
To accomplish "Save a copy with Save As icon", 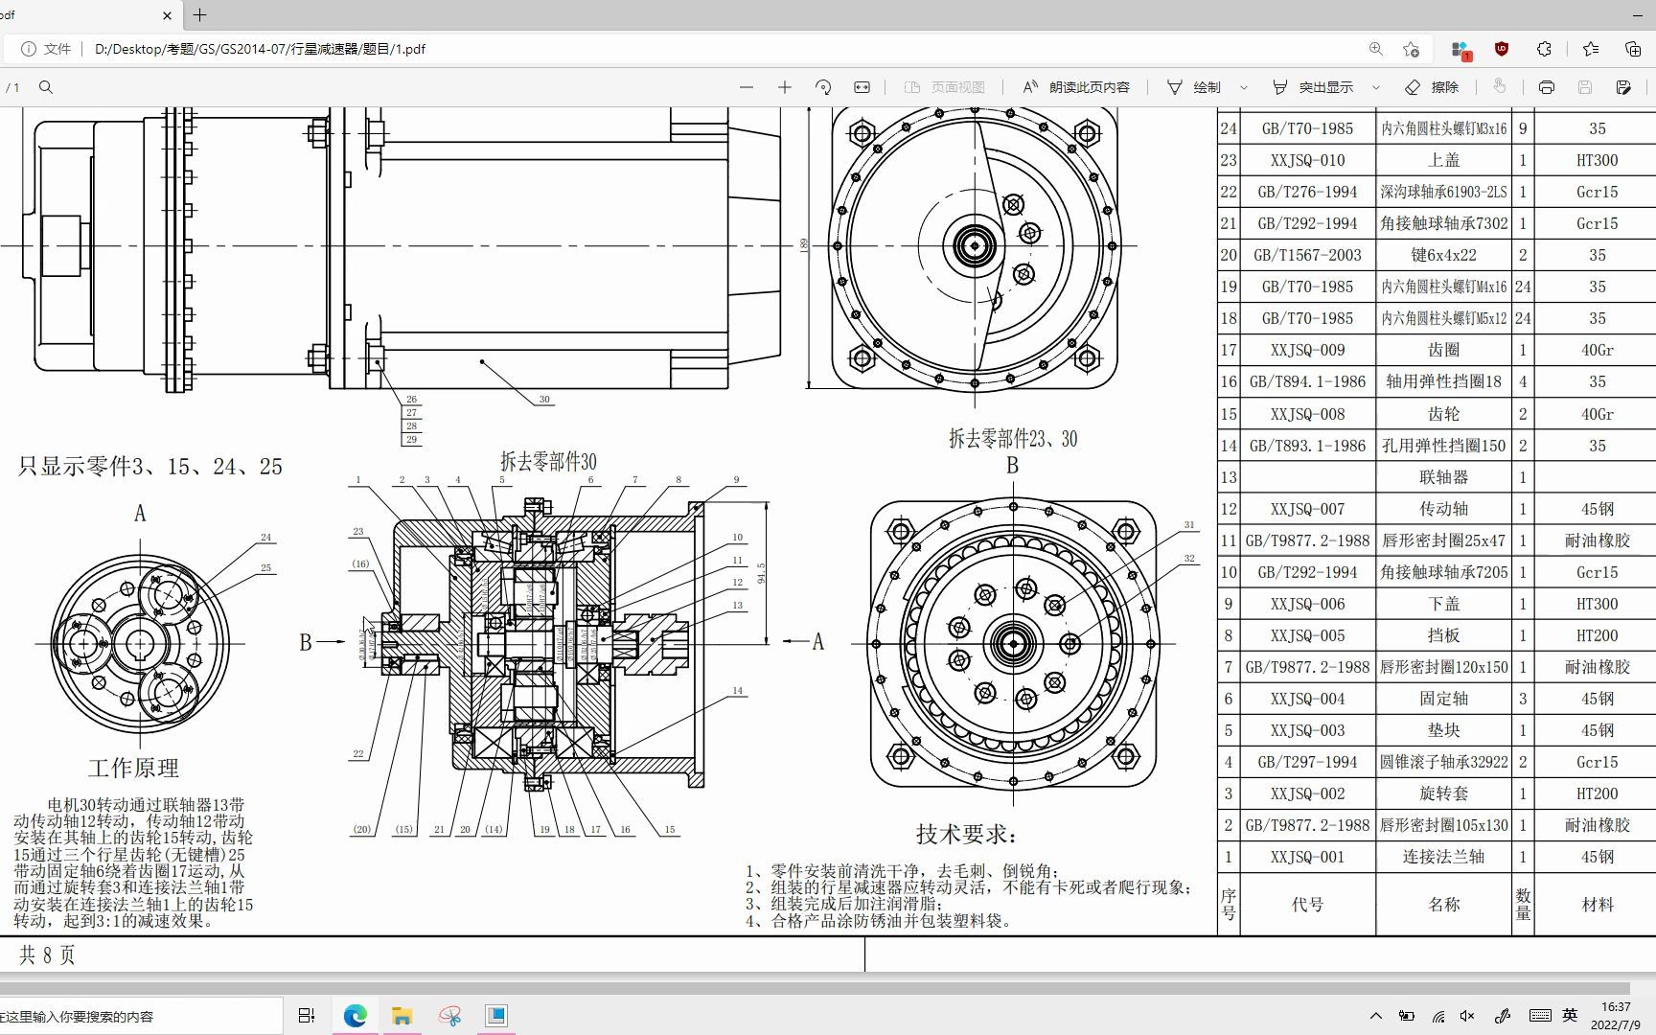I will pyautogui.click(x=1623, y=87).
